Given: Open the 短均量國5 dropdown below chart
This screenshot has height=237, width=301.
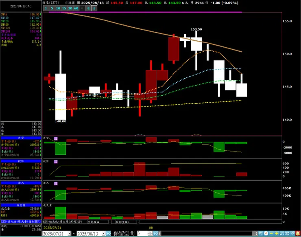Looking at the screenshot, I should click(x=138, y=222).
